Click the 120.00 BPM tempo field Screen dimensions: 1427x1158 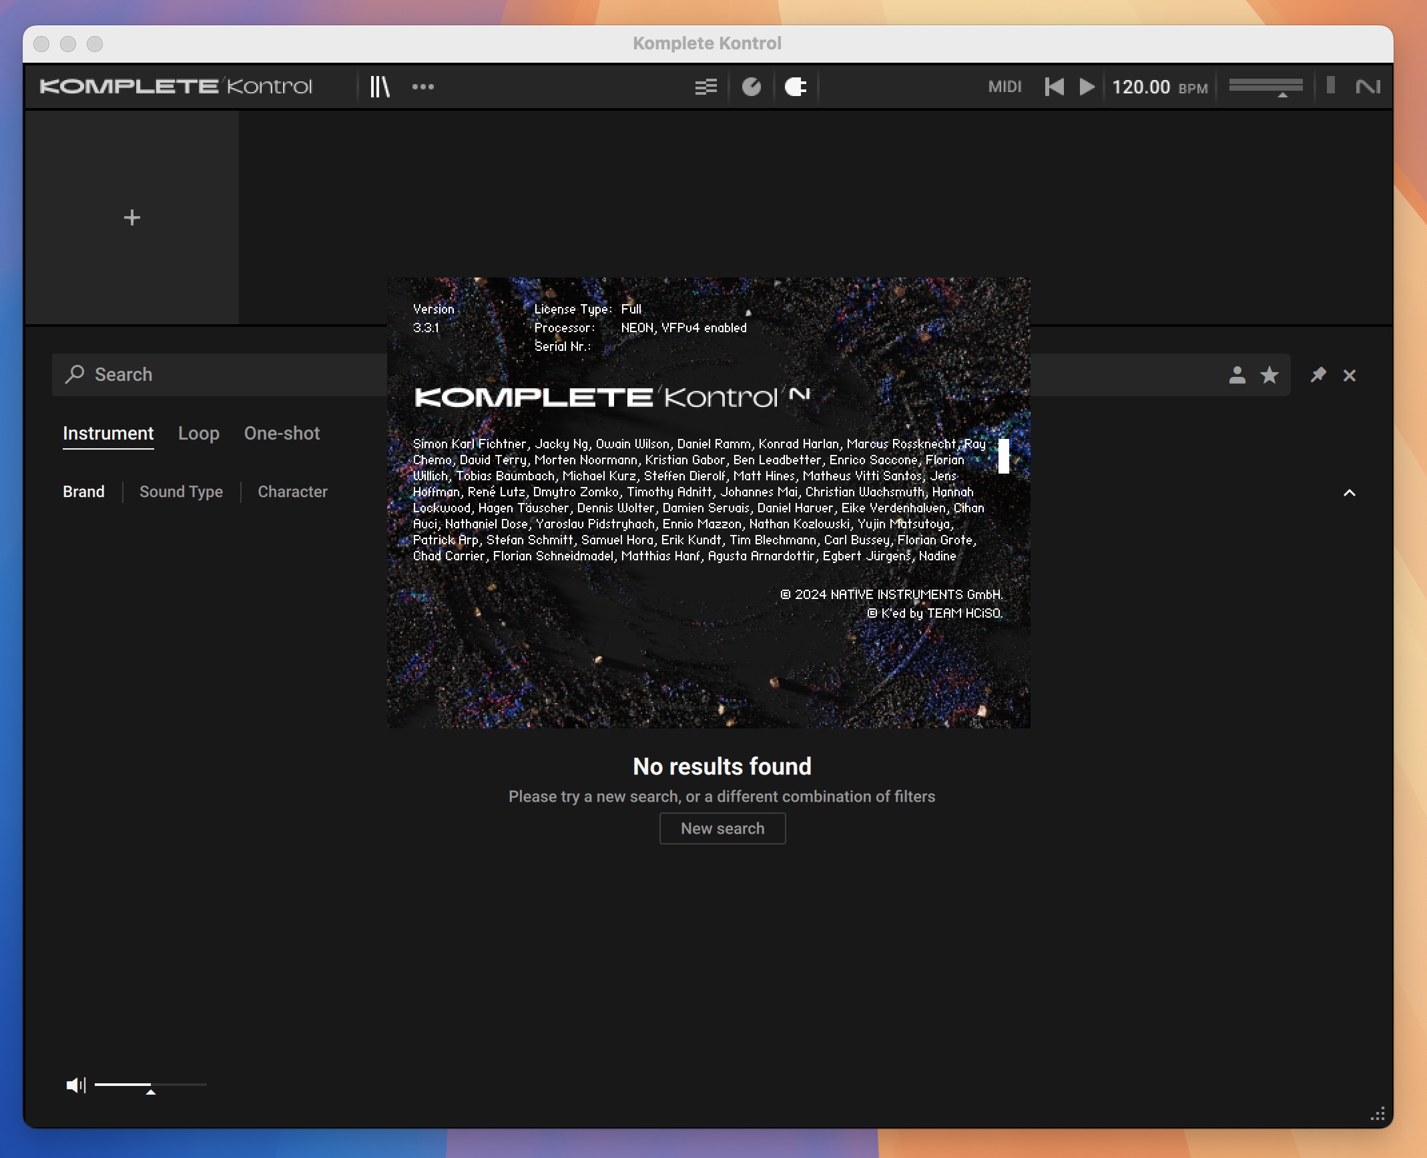pos(1159,87)
